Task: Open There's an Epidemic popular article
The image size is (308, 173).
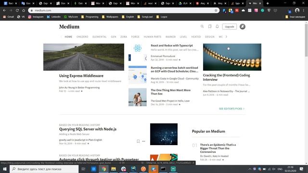Action: click(218, 148)
